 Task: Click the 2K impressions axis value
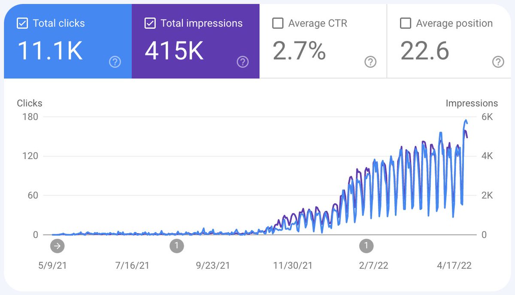tap(487, 196)
